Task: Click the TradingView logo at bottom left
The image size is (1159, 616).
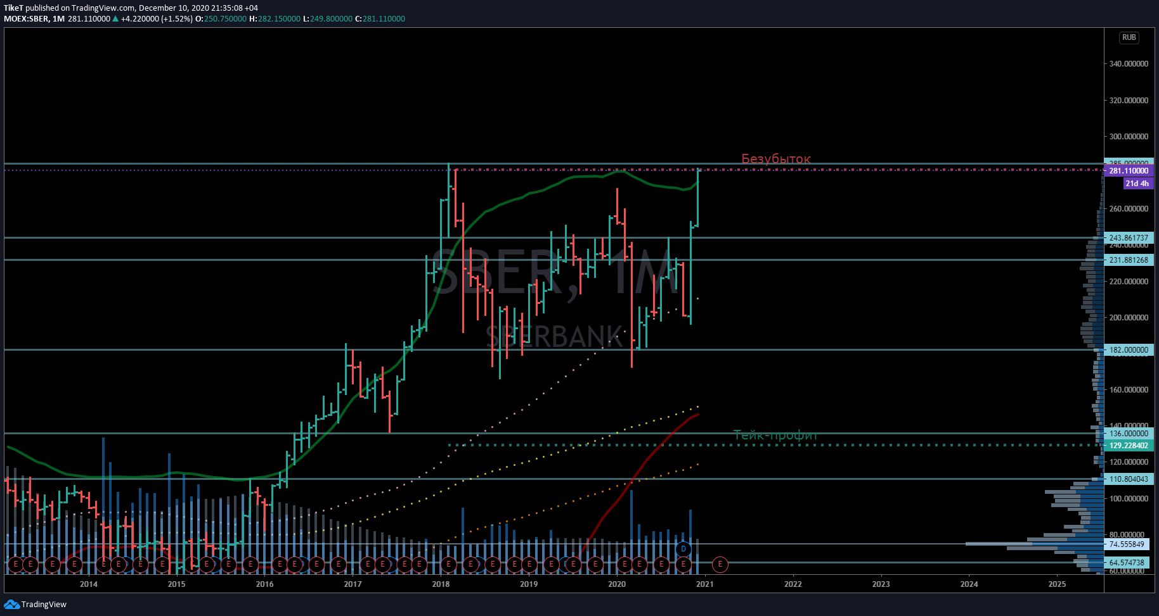Action: coord(36,605)
